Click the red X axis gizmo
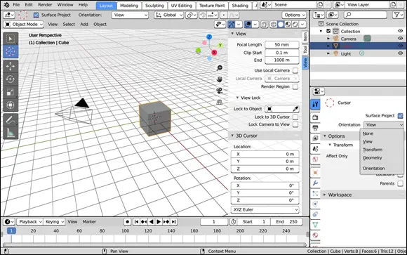This screenshot has width=407, height=255. coord(214,53)
